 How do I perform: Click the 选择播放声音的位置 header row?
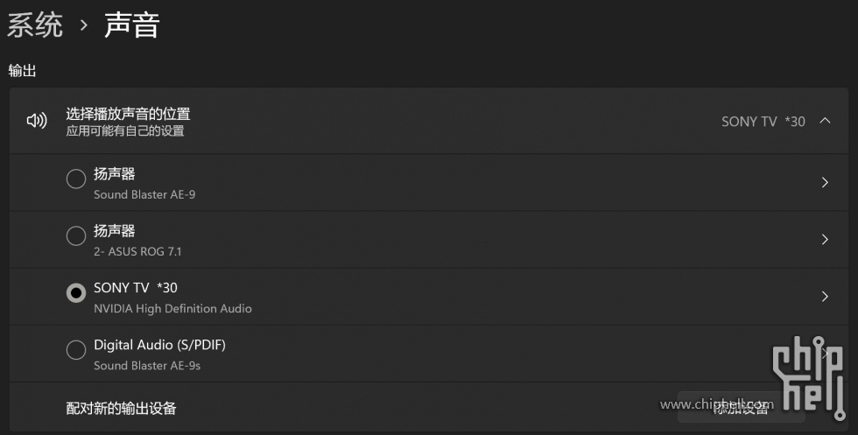point(428,121)
